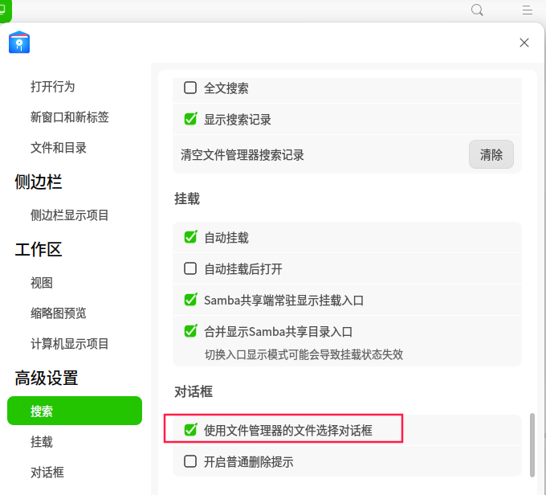This screenshot has width=546, height=495.
Task: Click the 对话框 section heading in content
Action: click(194, 391)
